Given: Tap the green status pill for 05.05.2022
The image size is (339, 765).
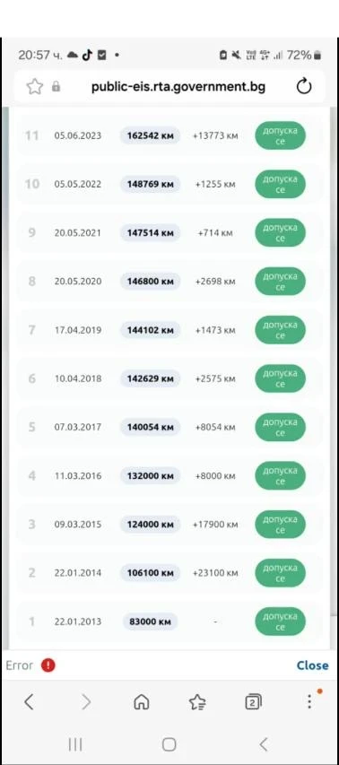Looking at the screenshot, I should coord(280,185).
